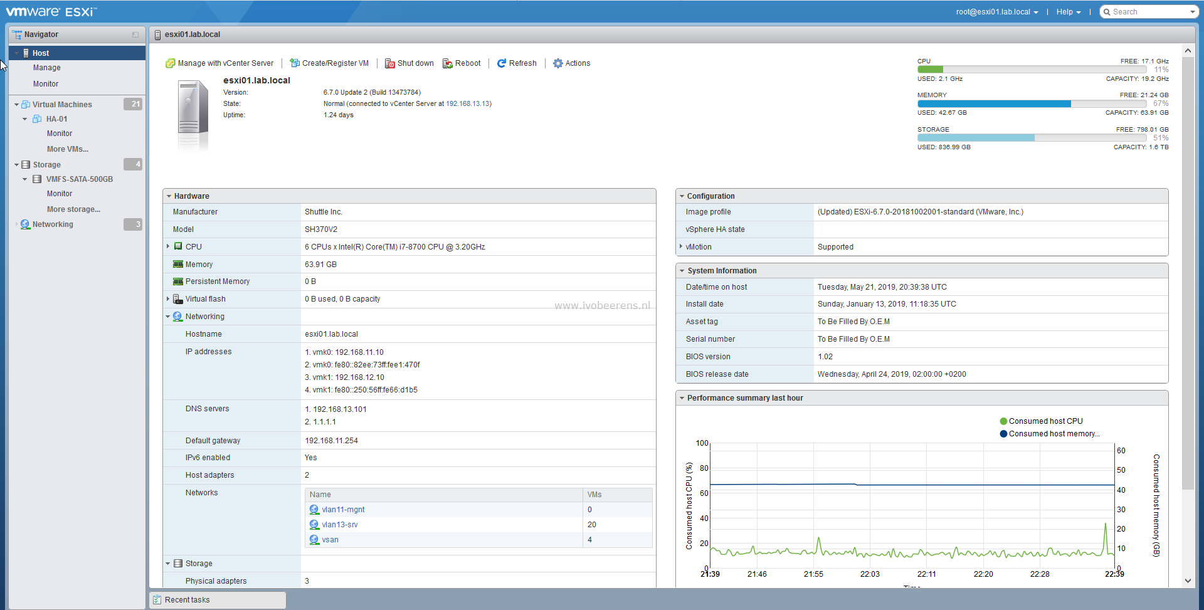Open the vlan11-mgnt network link
This screenshot has height=610, width=1204.
[x=343, y=510]
